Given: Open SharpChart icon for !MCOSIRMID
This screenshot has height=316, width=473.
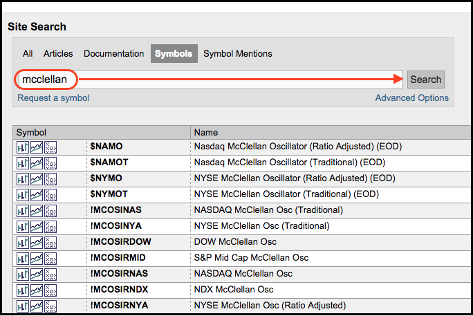Looking at the screenshot, I should pos(23,259).
